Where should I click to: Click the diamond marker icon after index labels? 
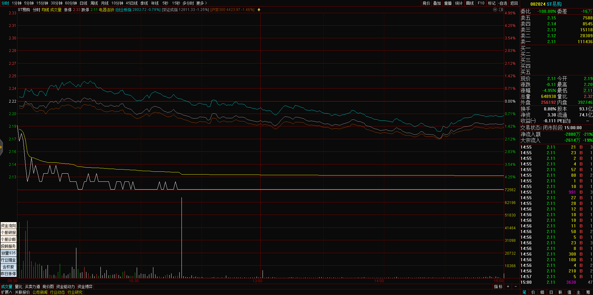pyautogui.click(x=259, y=10)
